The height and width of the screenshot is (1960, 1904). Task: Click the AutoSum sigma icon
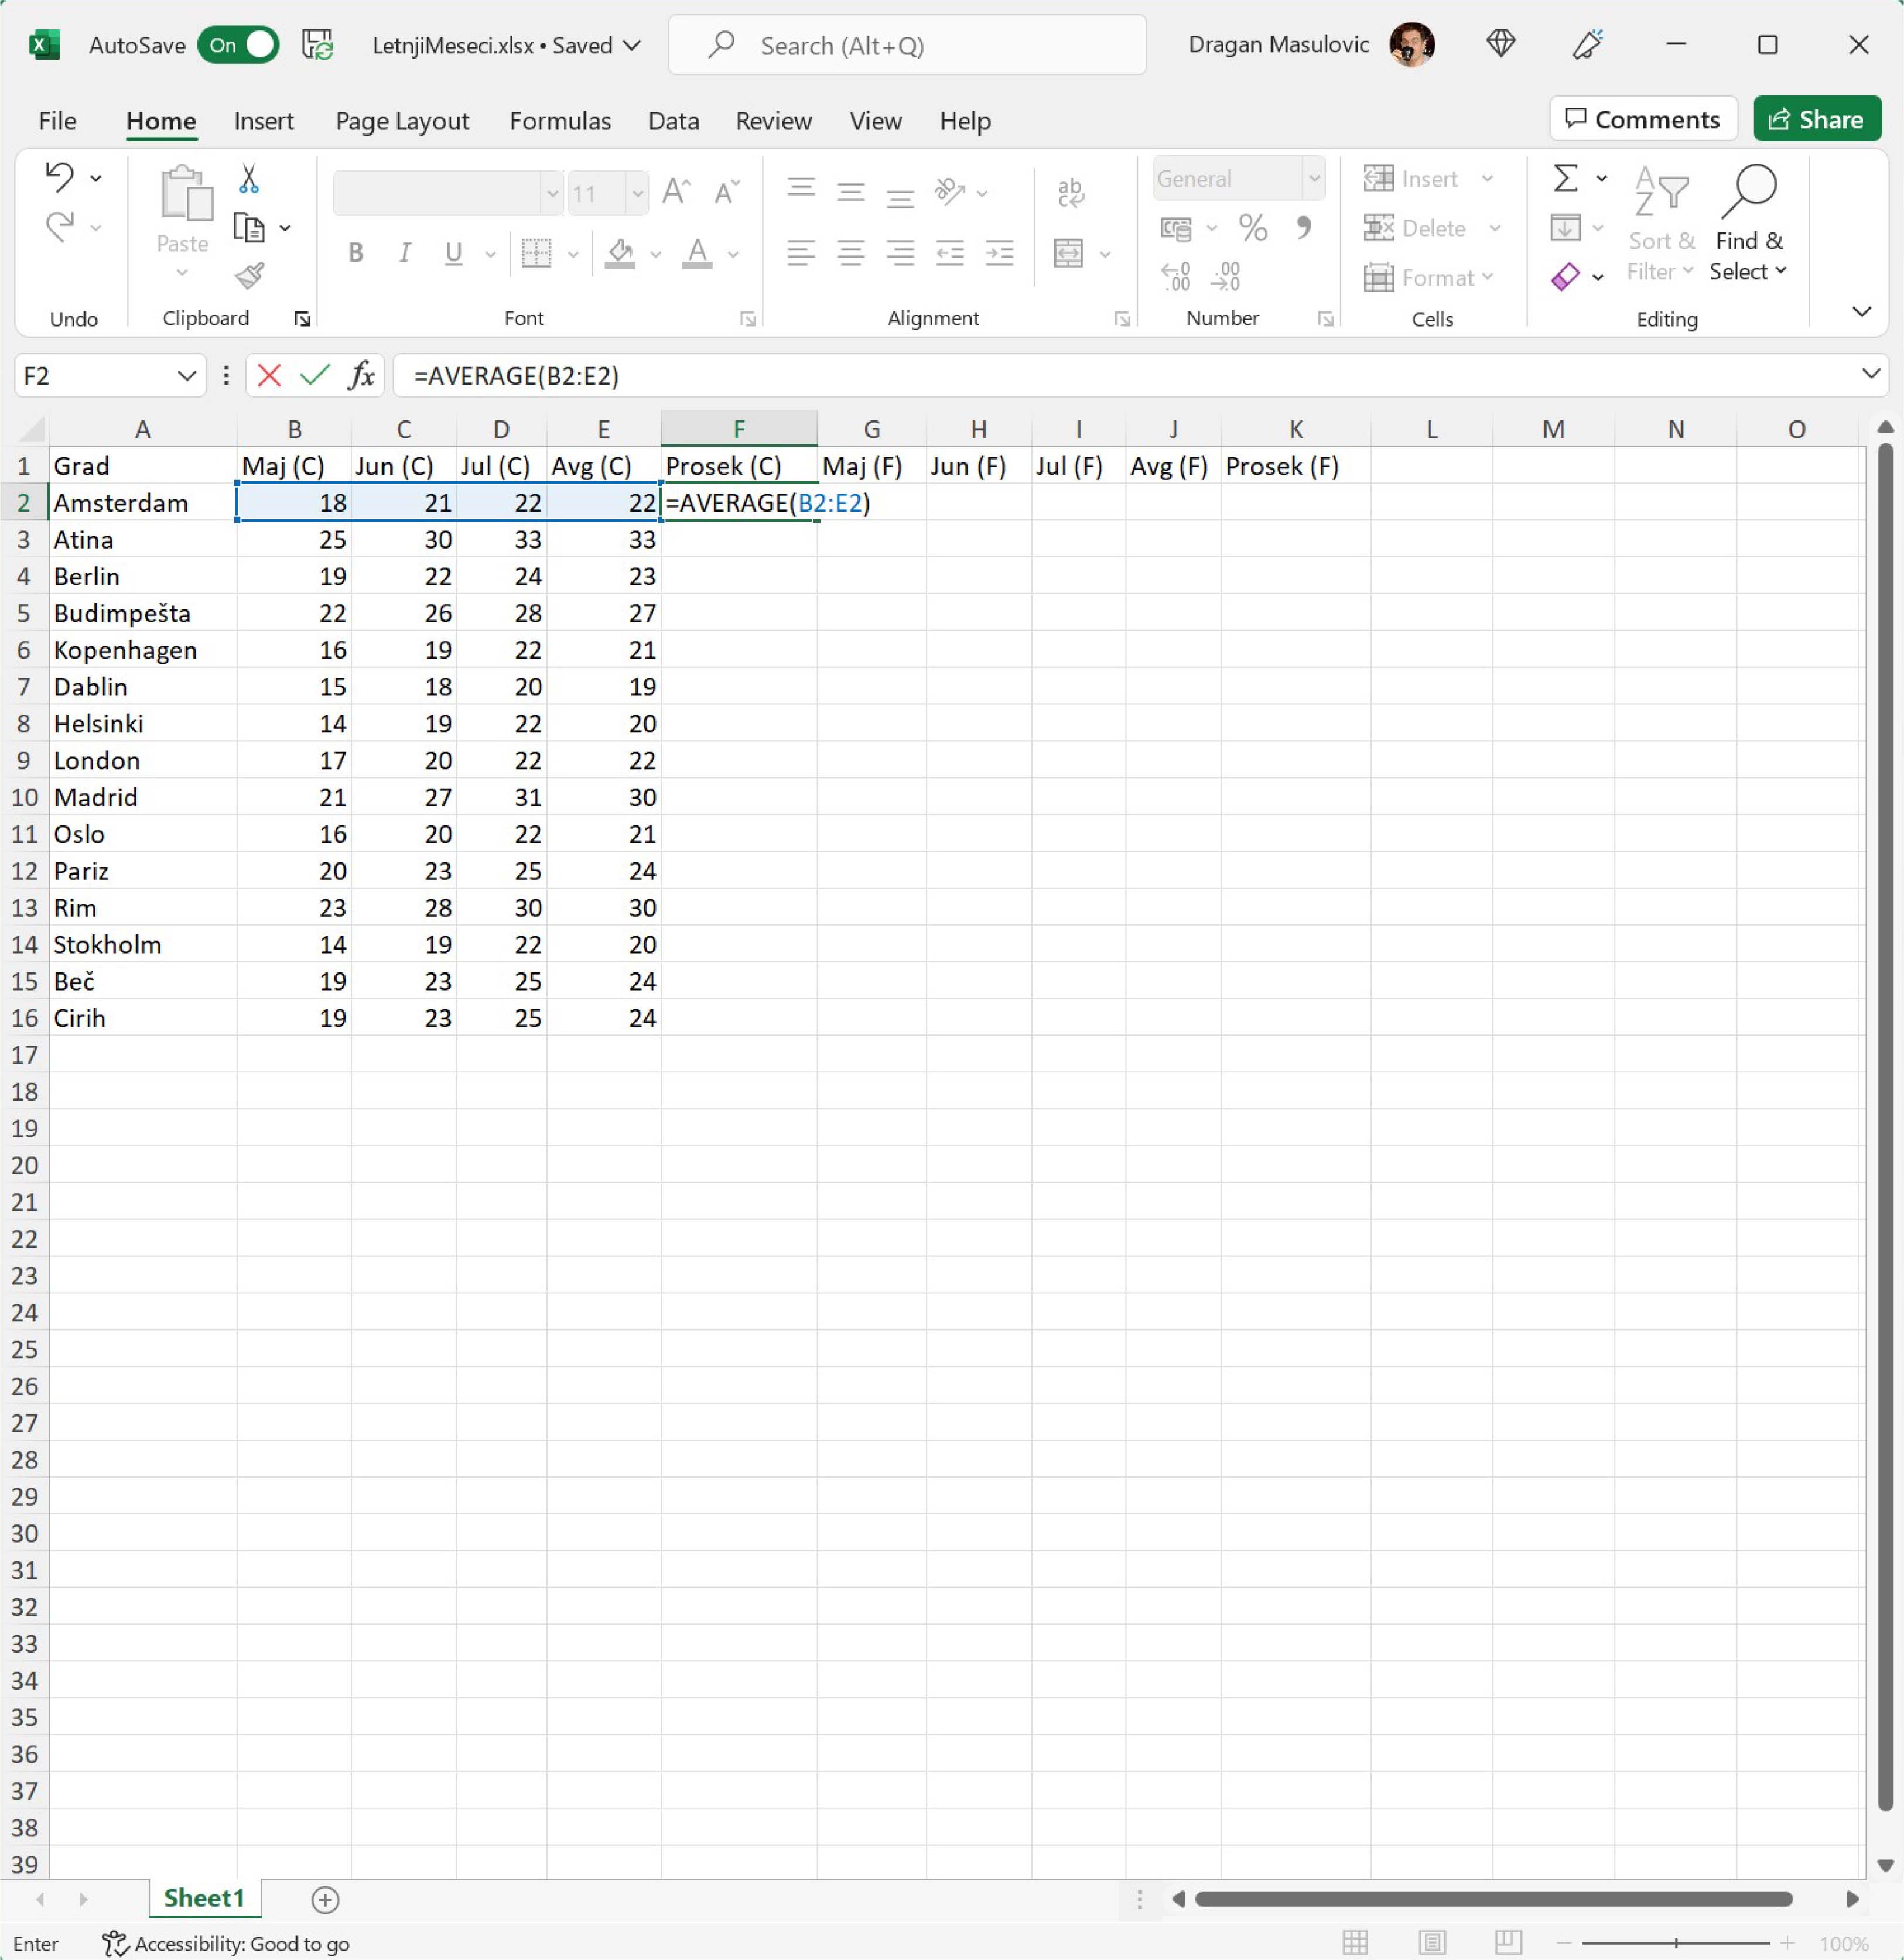point(1566,179)
